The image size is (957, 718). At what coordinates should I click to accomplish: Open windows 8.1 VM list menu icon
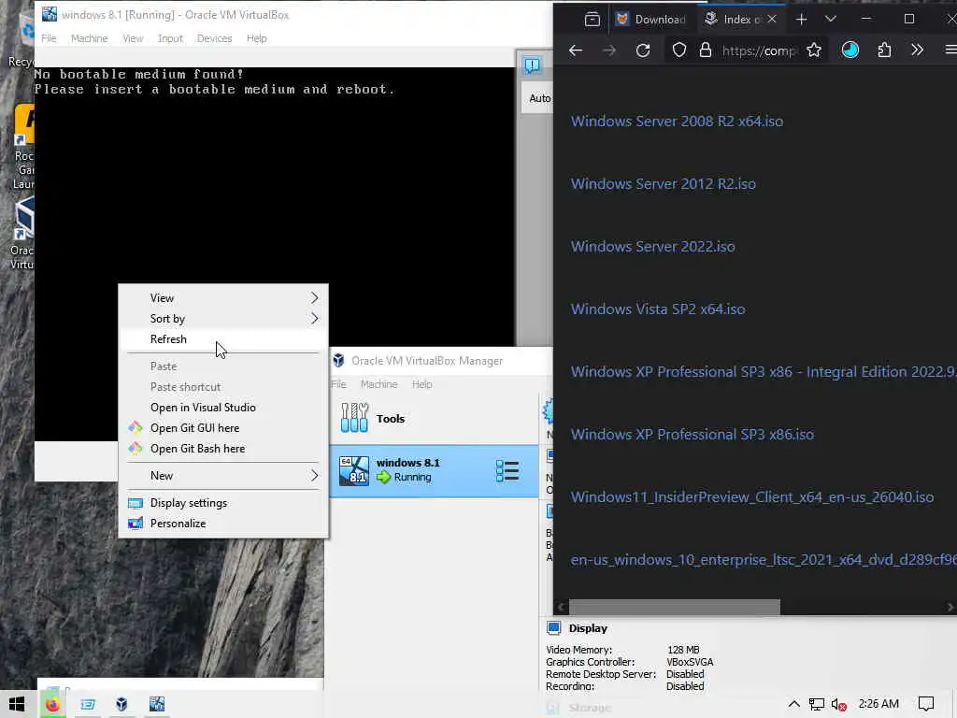coord(507,471)
